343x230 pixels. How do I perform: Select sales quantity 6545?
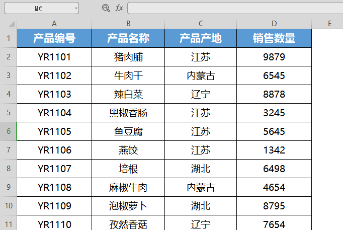pyautogui.click(x=274, y=75)
